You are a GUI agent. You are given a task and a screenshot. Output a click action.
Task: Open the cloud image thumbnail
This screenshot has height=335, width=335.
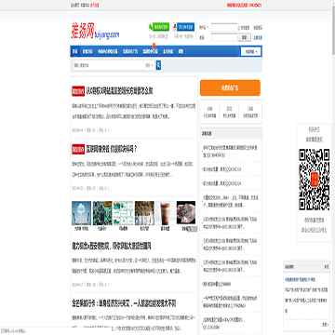[x=82, y=213]
